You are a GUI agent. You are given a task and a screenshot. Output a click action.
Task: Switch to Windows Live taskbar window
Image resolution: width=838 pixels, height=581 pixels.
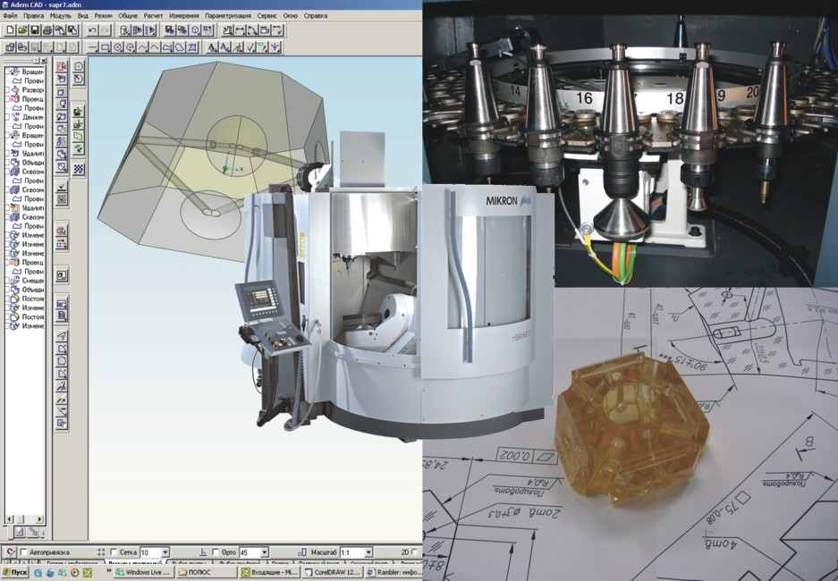click(143, 572)
